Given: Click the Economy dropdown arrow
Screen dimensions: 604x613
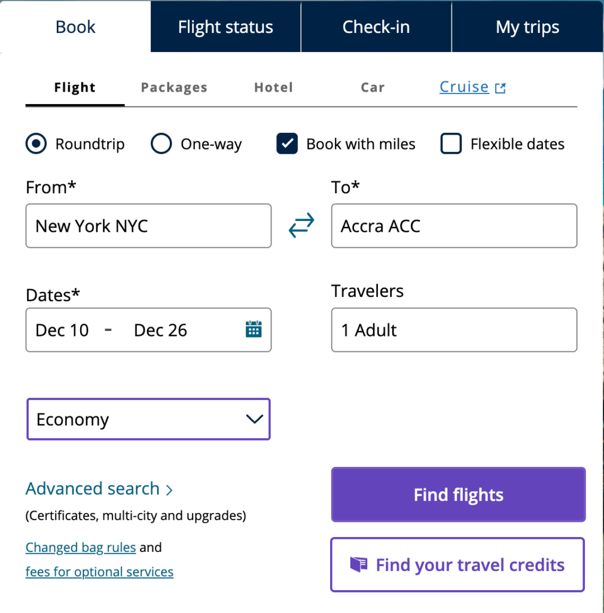Looking at the screenshot, I should 254,419.
